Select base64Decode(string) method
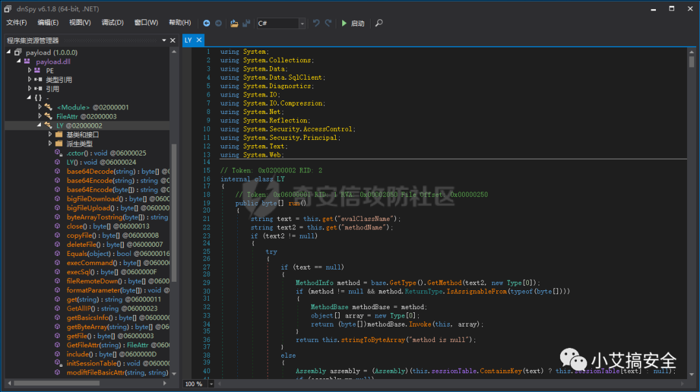This screenshot has width=700, height=392. (x=118, y=172)
